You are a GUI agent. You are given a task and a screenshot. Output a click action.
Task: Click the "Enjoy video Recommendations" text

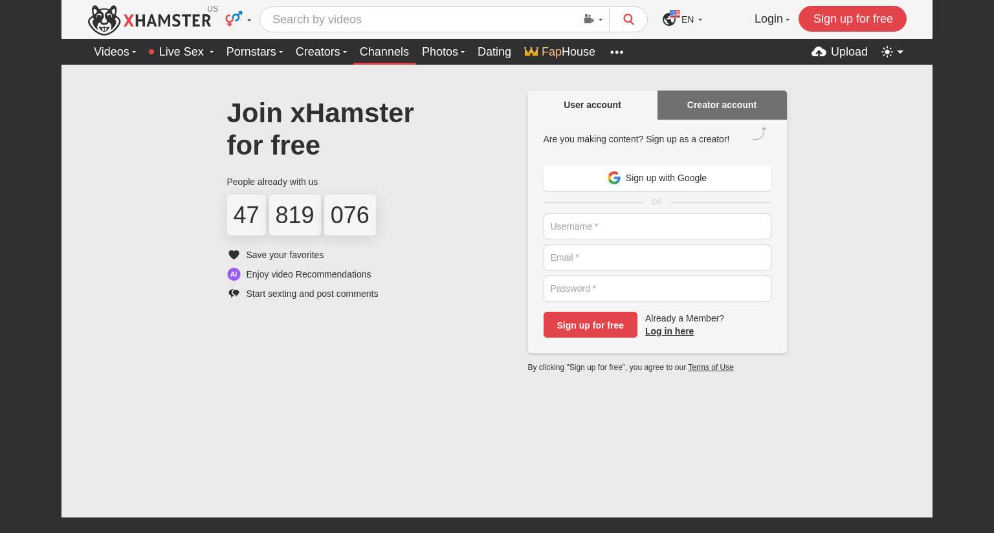click(309, 274)
